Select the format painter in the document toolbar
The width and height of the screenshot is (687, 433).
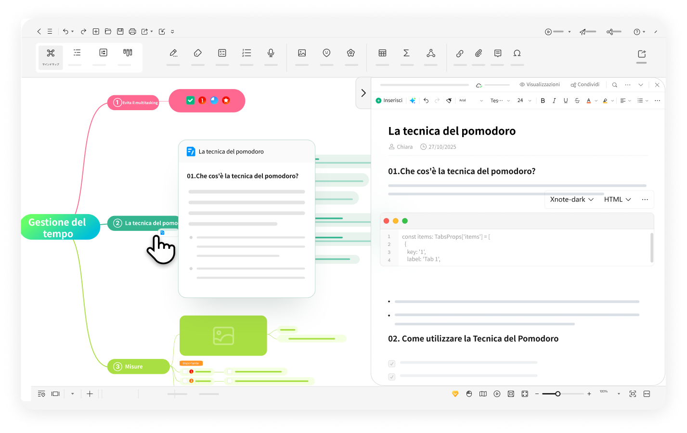[x=449, y=100]
